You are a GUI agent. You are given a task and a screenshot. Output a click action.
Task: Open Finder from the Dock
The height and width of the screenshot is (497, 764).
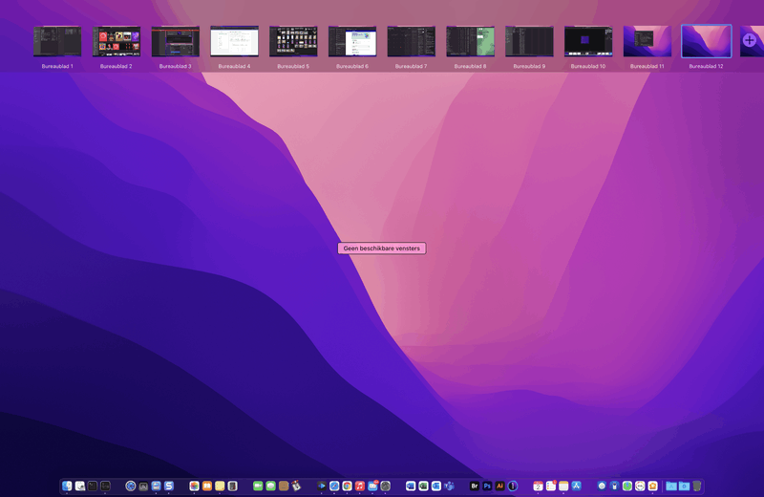(x=67, y=486)
